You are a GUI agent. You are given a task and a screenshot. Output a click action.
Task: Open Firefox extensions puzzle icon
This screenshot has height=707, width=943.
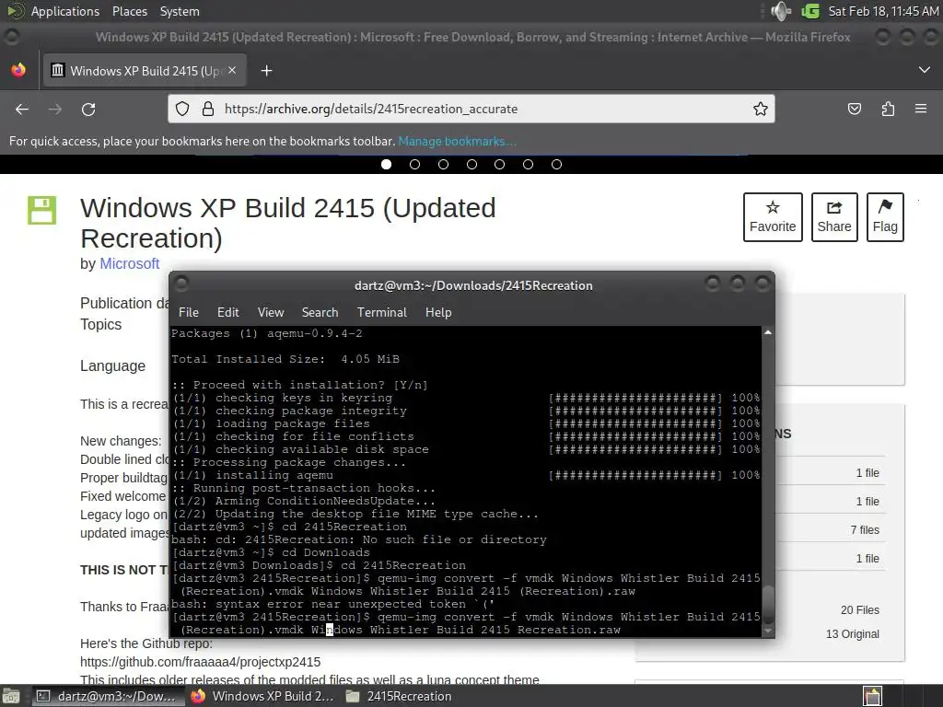tap(888, 109)
